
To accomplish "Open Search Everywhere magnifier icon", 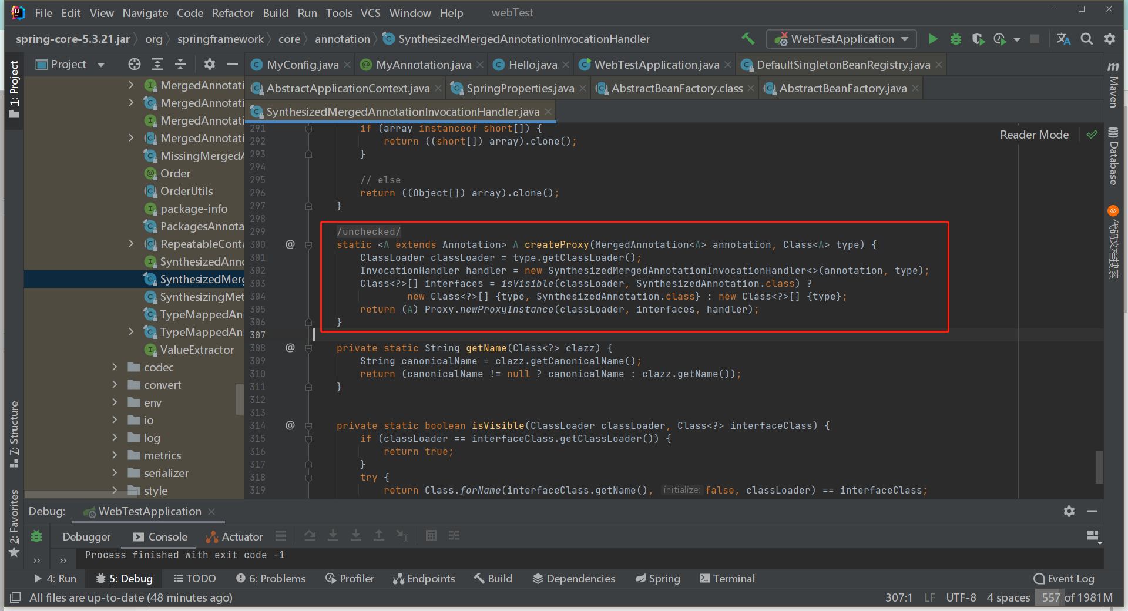I will (x=1087, y=39).
